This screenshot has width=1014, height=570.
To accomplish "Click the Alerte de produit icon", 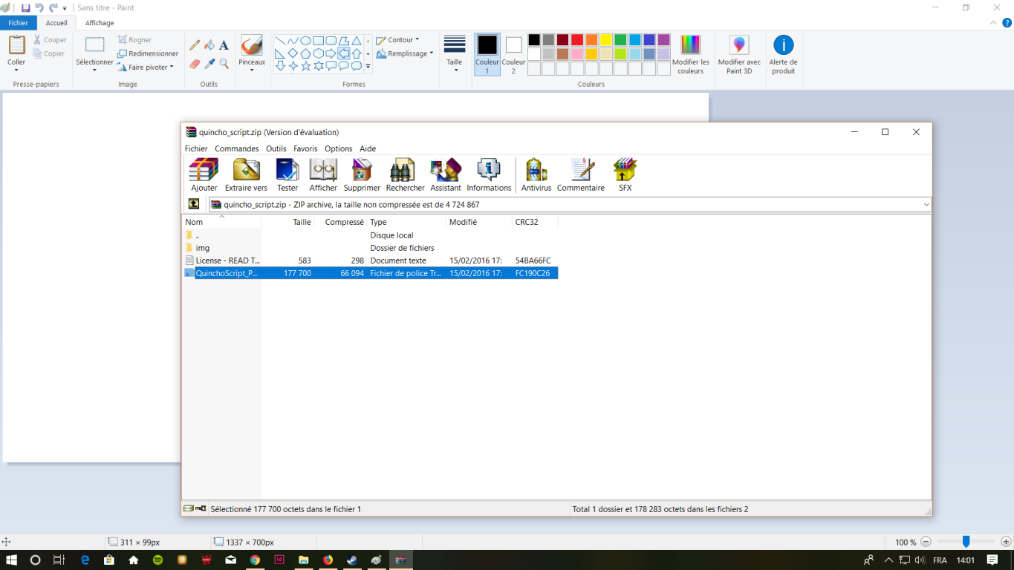I will pos(783,55).
